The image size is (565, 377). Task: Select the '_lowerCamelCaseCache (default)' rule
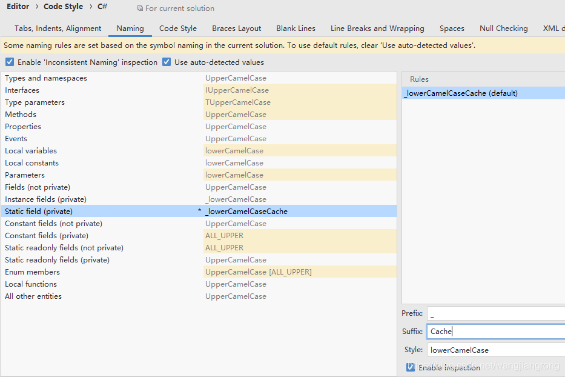[484, 93]
